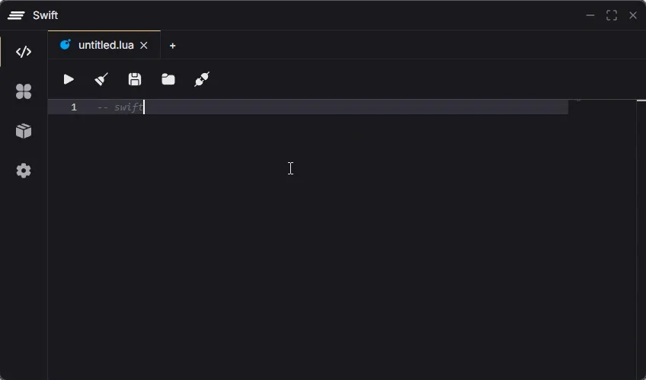Save the script with the floppy disk icon
This screenshot has width=646, height=380.
pyautogui.click(x=135, y=79)
